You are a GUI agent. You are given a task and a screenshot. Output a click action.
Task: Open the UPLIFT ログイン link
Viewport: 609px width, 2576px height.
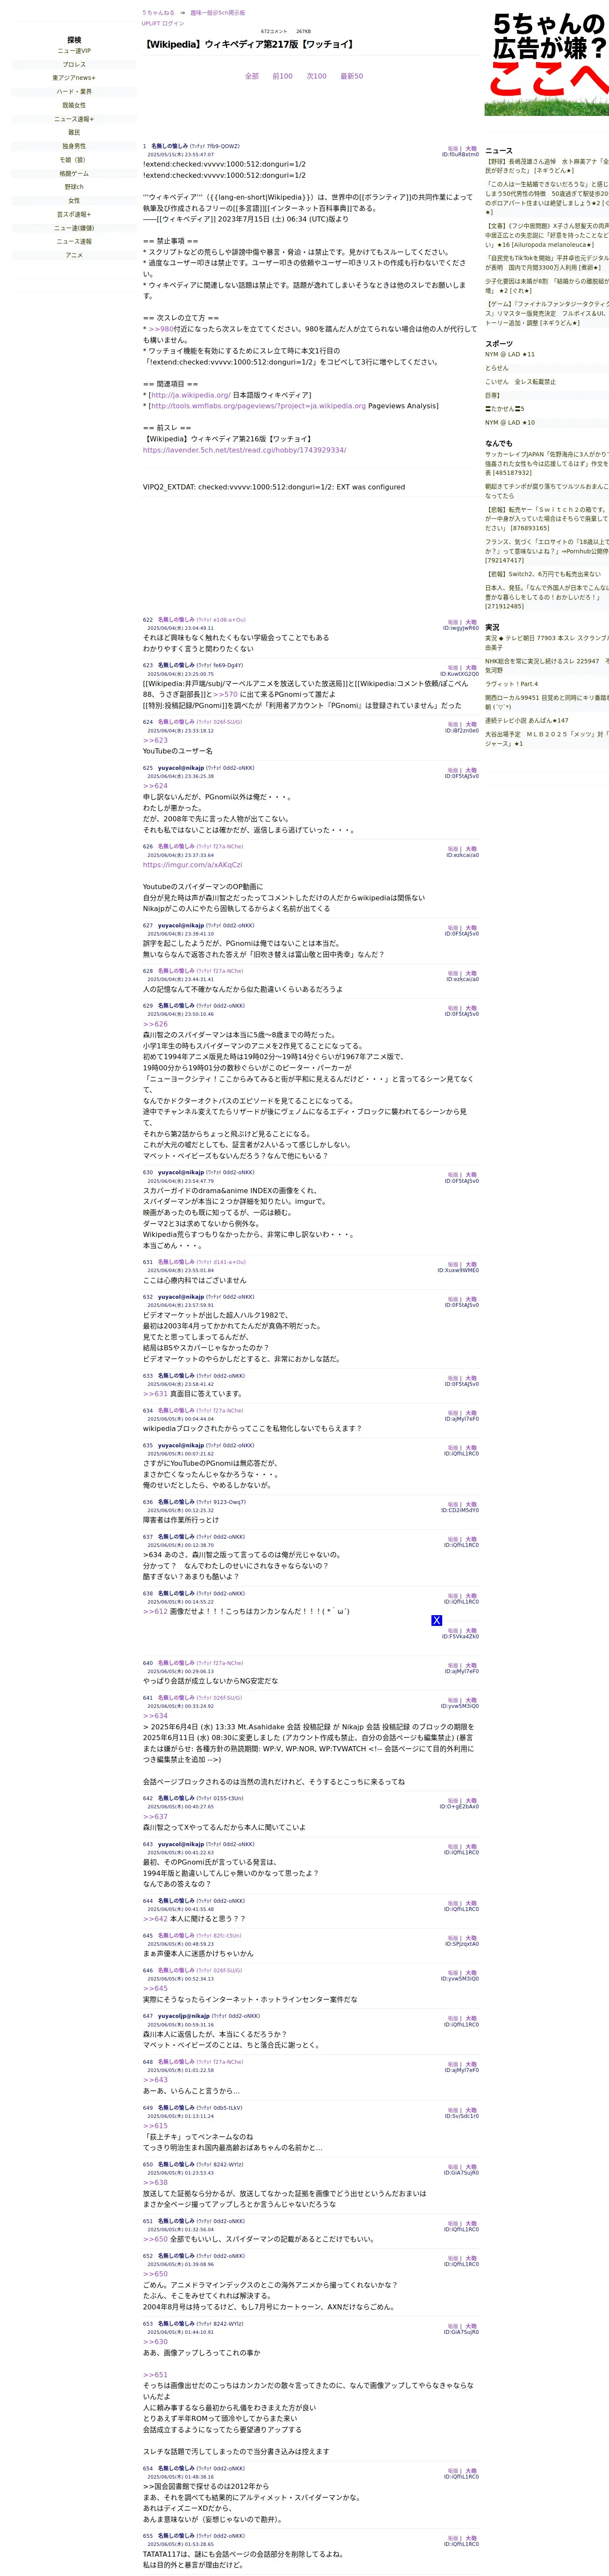163,23
